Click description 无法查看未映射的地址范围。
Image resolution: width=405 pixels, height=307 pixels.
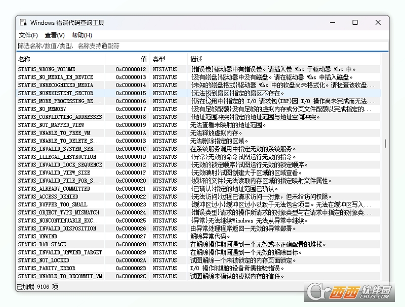(x=228, y=125)
